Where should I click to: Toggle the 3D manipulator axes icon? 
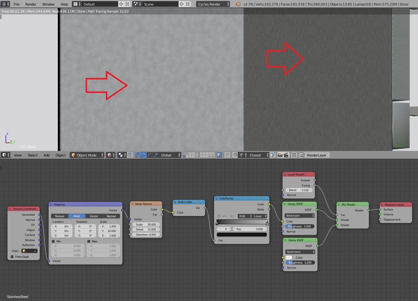coord(138,155)
